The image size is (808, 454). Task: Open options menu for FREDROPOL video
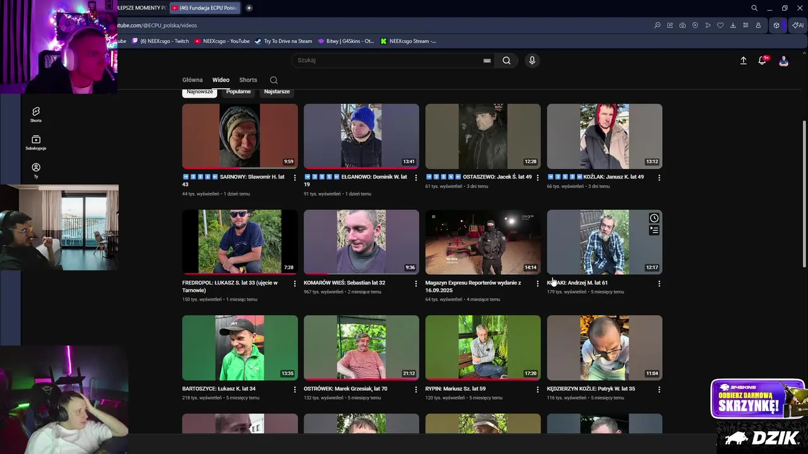click(294, 284)
